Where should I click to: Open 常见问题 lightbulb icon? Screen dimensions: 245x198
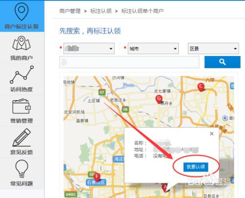(22, 169)
